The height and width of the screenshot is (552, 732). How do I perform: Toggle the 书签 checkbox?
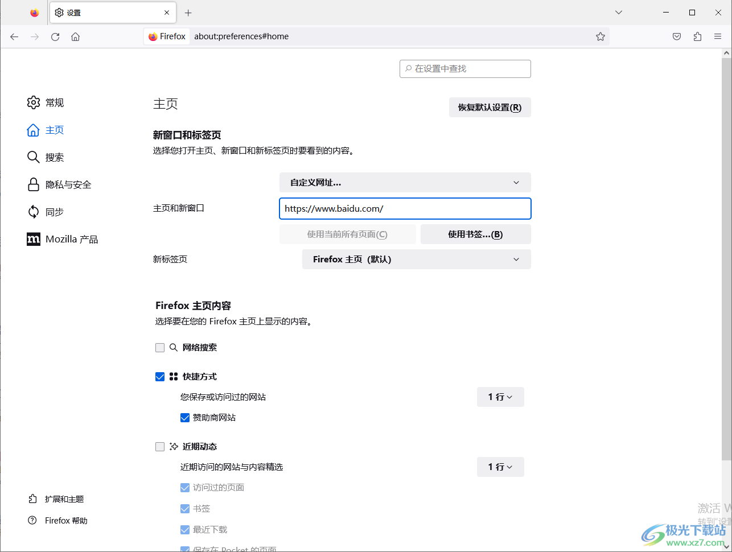(185, 509)
